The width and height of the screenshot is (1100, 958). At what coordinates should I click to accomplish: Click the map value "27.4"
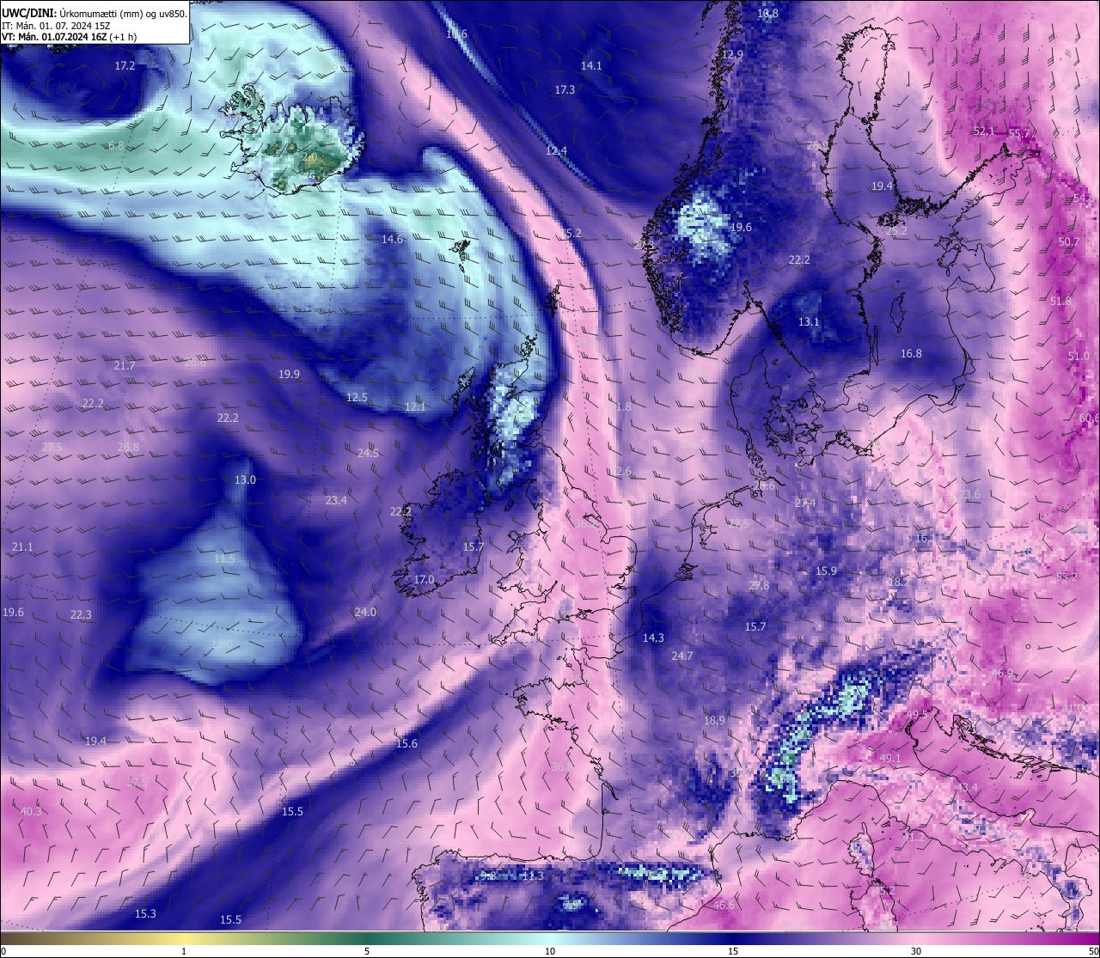click(x=805, y=503)
